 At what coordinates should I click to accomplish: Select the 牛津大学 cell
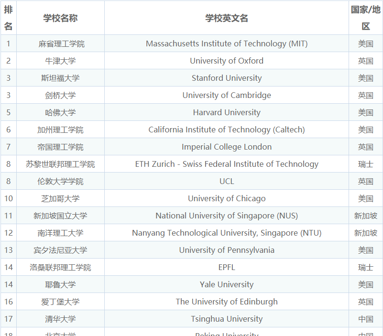click(60, 61)
